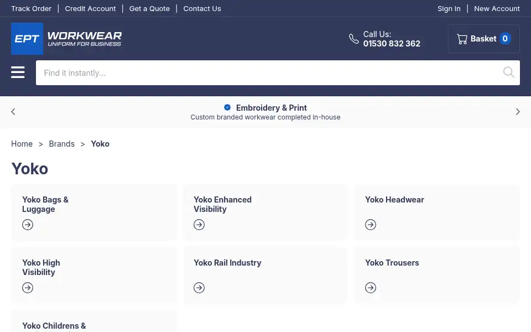Viewport: 531px width, 332px height.
Task: Click the search magnifier icon
Action: (508, 72)
